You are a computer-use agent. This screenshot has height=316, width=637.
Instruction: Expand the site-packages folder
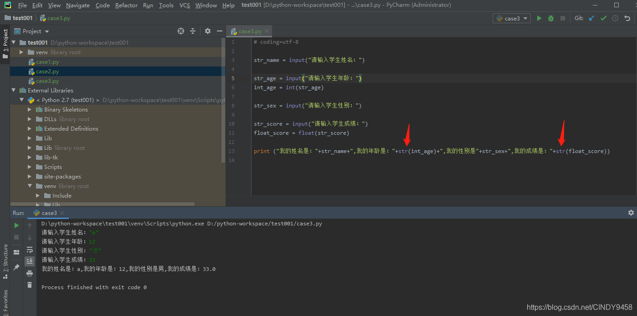(30, 176)
